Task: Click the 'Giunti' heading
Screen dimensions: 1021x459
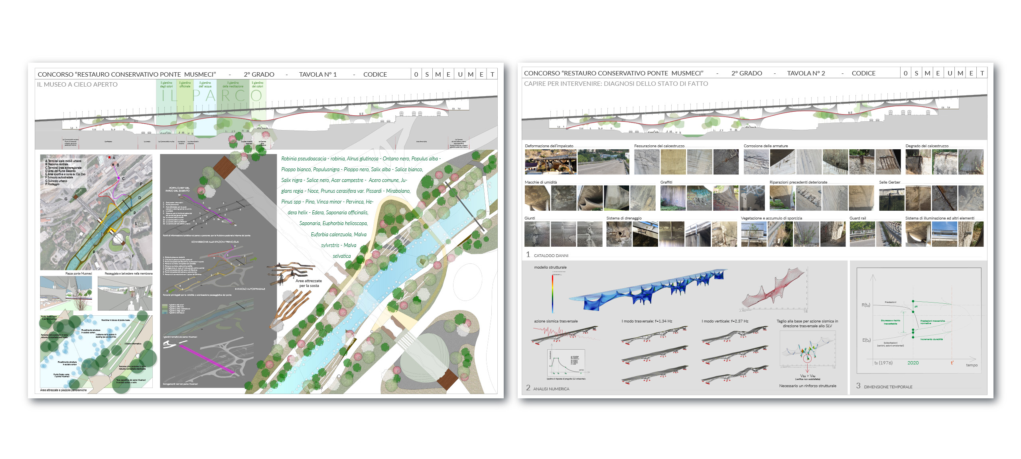Action: [530, 218]
